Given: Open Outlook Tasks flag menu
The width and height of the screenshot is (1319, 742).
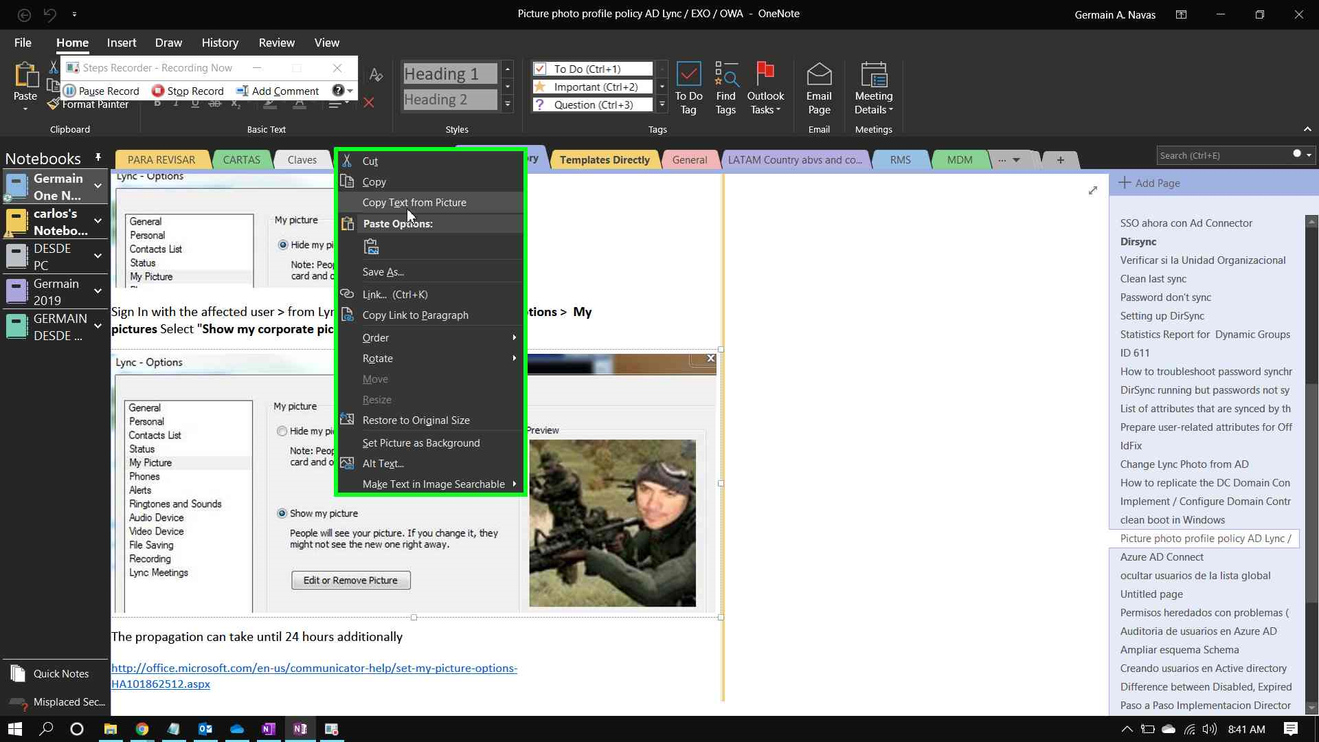Looking at the screenshot, I should coord(765,88).
